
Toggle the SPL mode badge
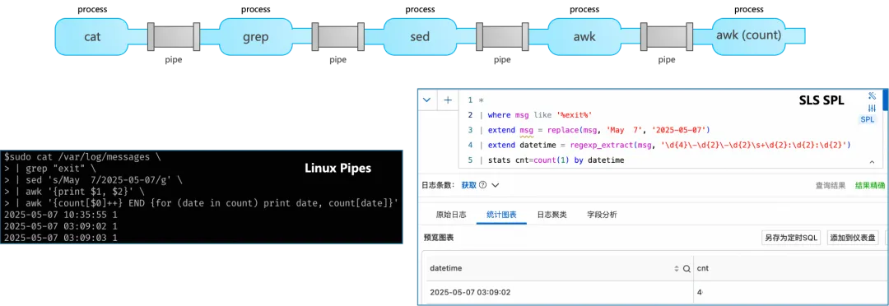(x=868, y=119)
